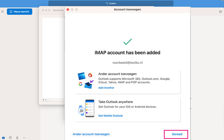Click the Zoeken search field

coord(111,3)
